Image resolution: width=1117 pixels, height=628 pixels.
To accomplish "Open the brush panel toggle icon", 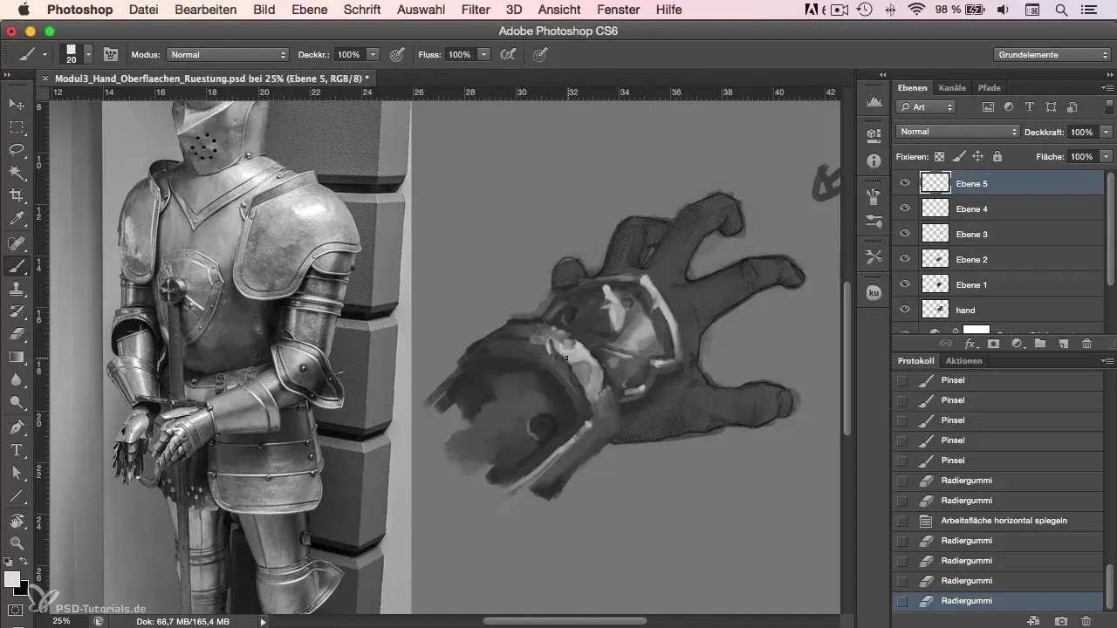I will (x=111, y=54).
